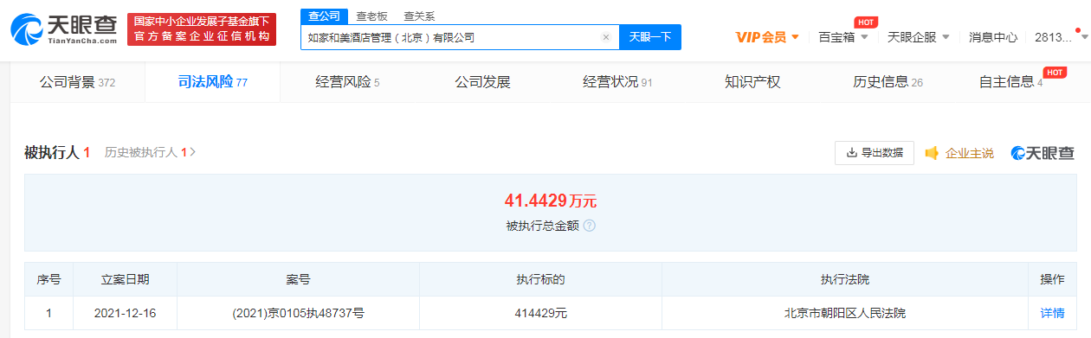Switch to the 司法风险 tab
Viewport: 1091px width, 338px height.
[x=213, y=82]
